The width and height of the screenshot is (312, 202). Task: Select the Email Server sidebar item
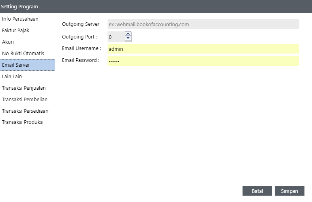pyautogui.click(x=16, y=65)
